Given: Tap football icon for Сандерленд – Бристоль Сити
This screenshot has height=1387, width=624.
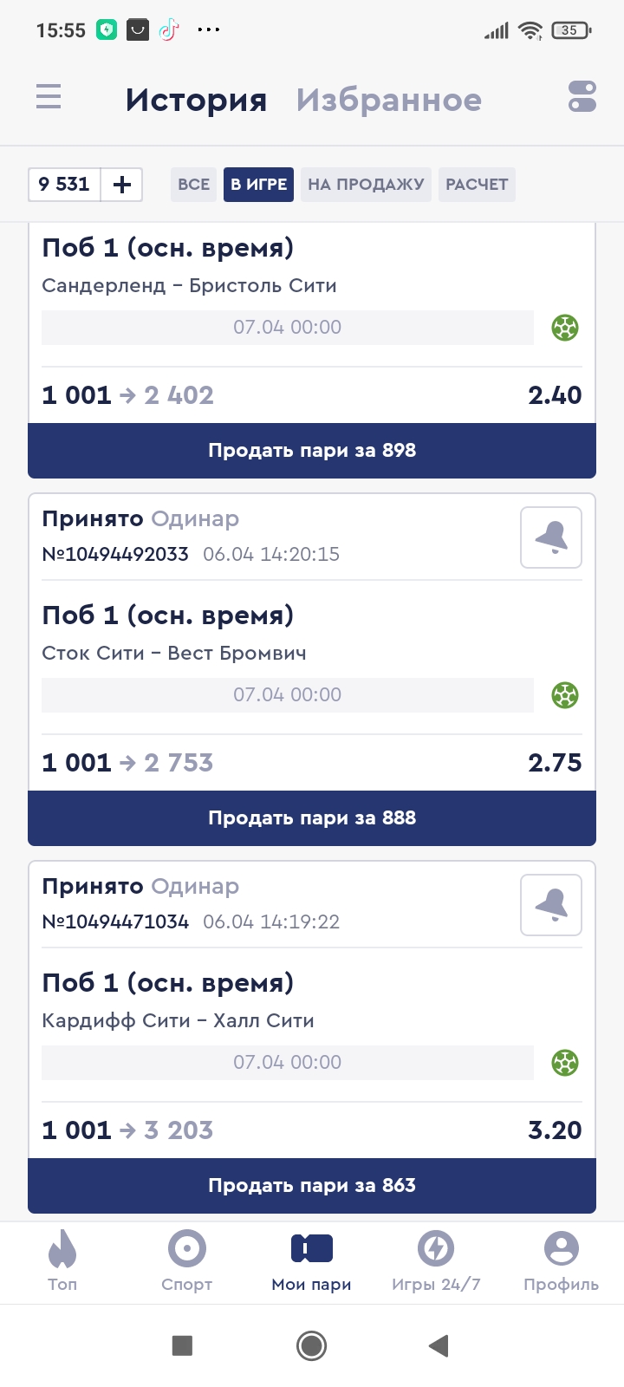Looking at the screenshot, I should 565,328.
